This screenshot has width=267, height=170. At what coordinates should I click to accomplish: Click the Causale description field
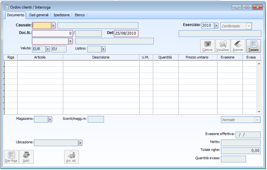(x=98, y=26)
